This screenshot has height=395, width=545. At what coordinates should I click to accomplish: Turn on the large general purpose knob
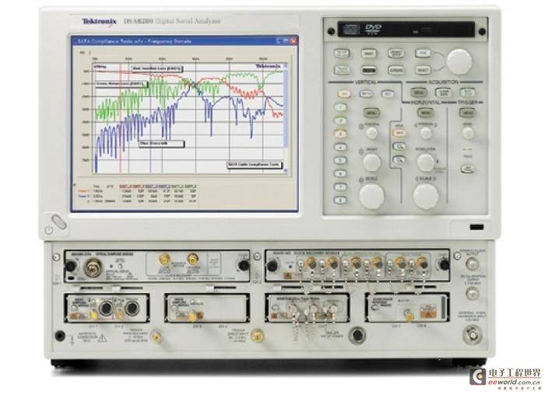(459, 61)
